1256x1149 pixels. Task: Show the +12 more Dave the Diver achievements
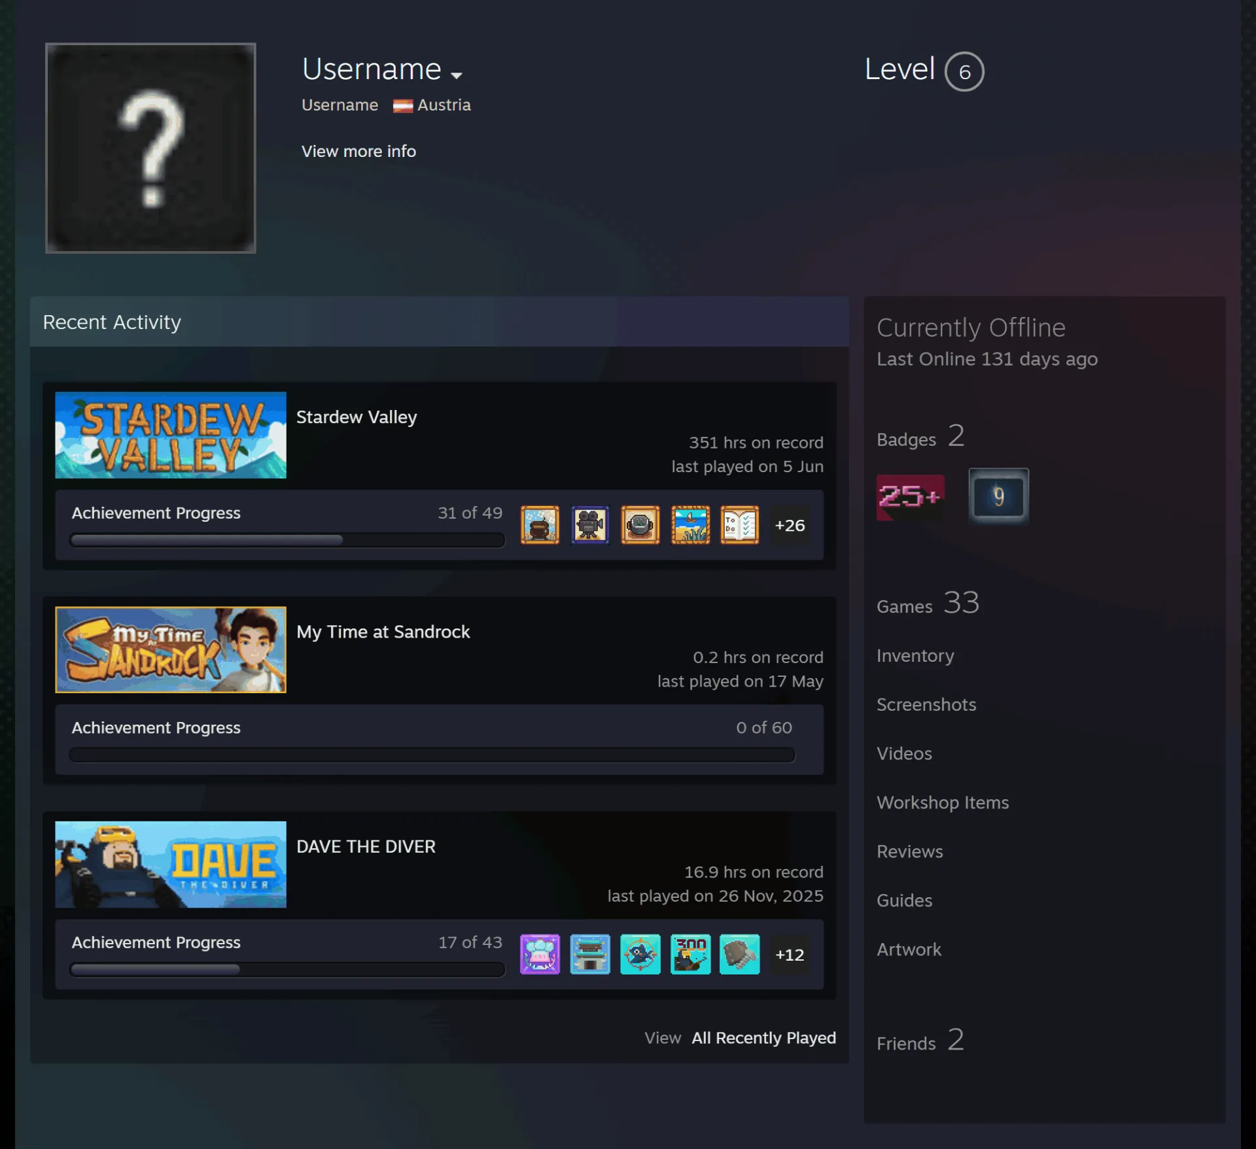click(790, 954)
